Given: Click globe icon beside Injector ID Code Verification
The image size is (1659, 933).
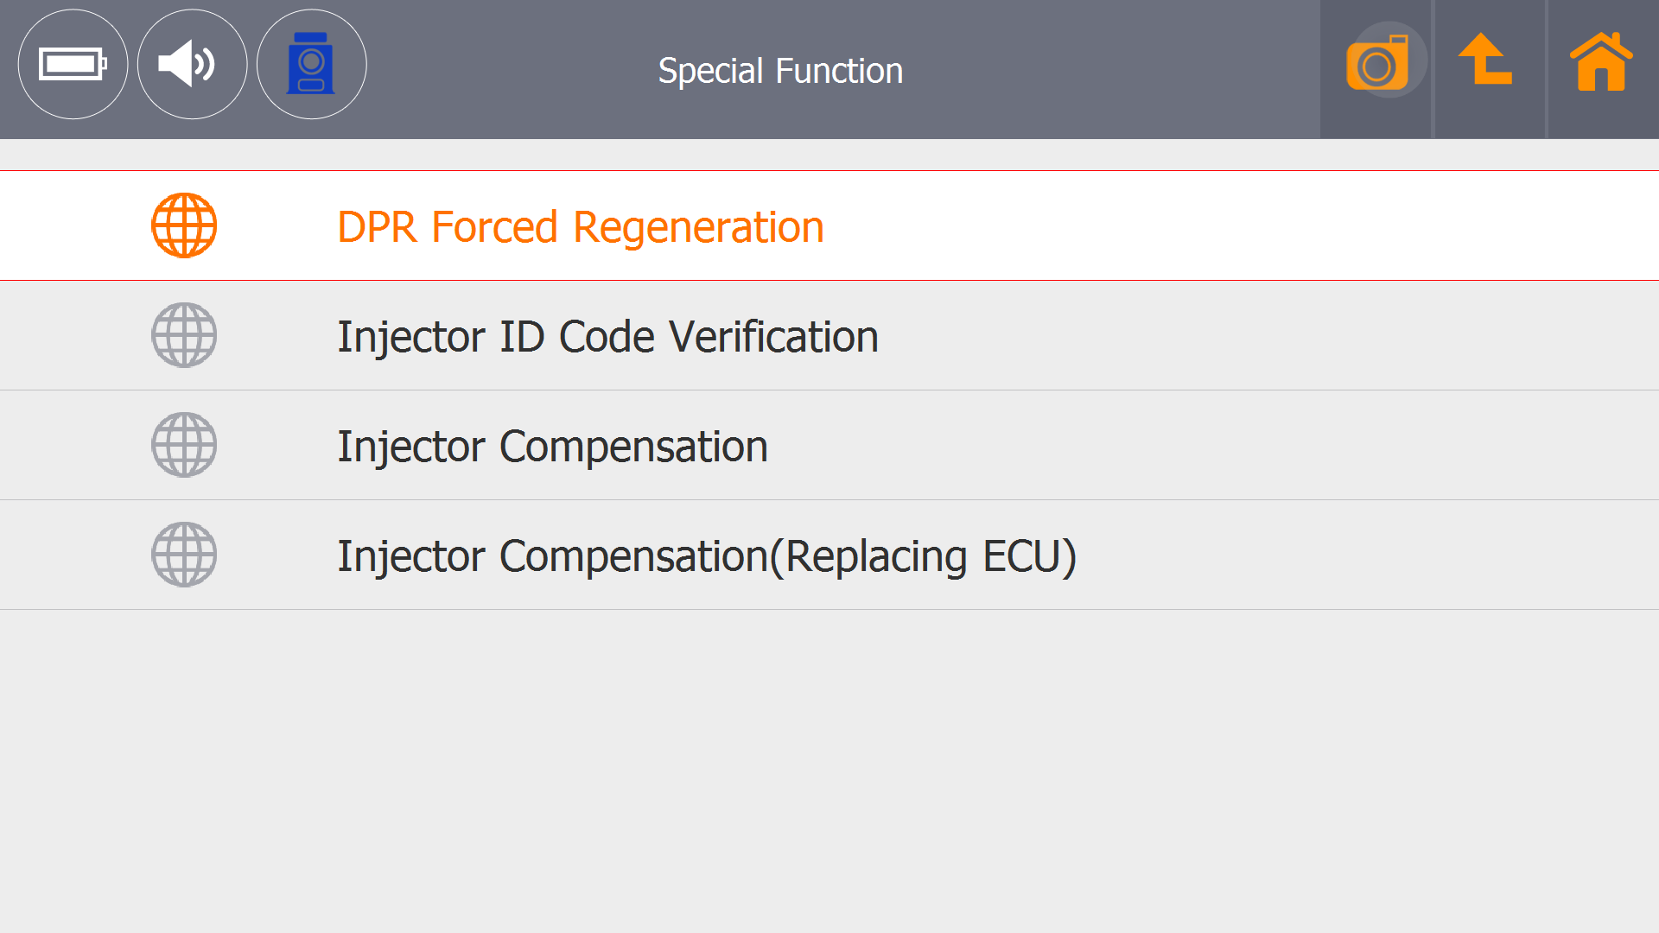Looking at the screenshot, I should (x=184, y=335).
